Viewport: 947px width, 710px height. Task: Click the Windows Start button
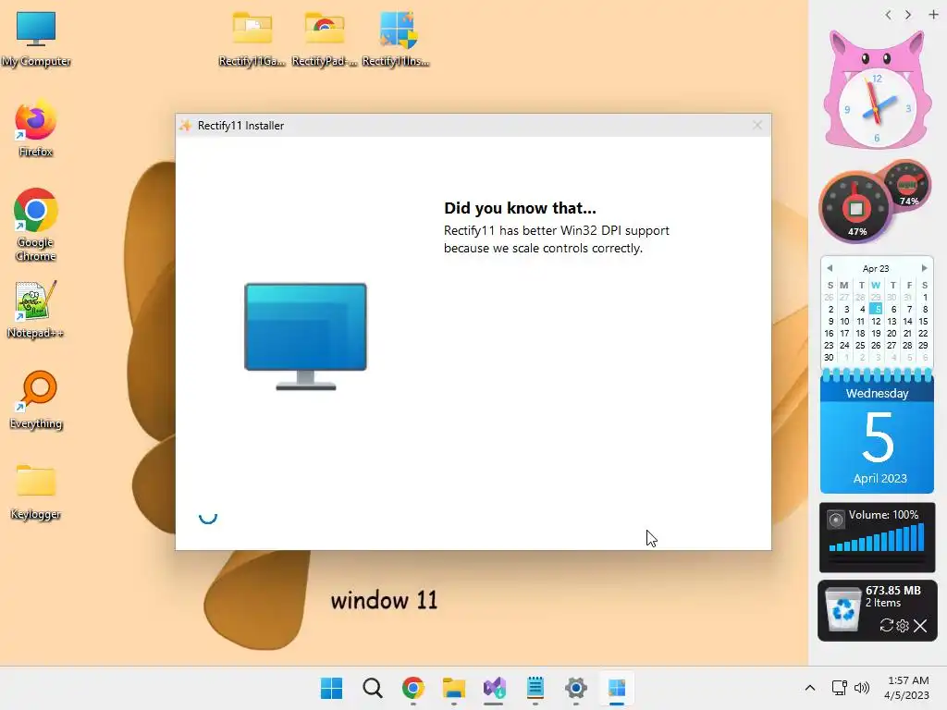[x=331, y=688]
